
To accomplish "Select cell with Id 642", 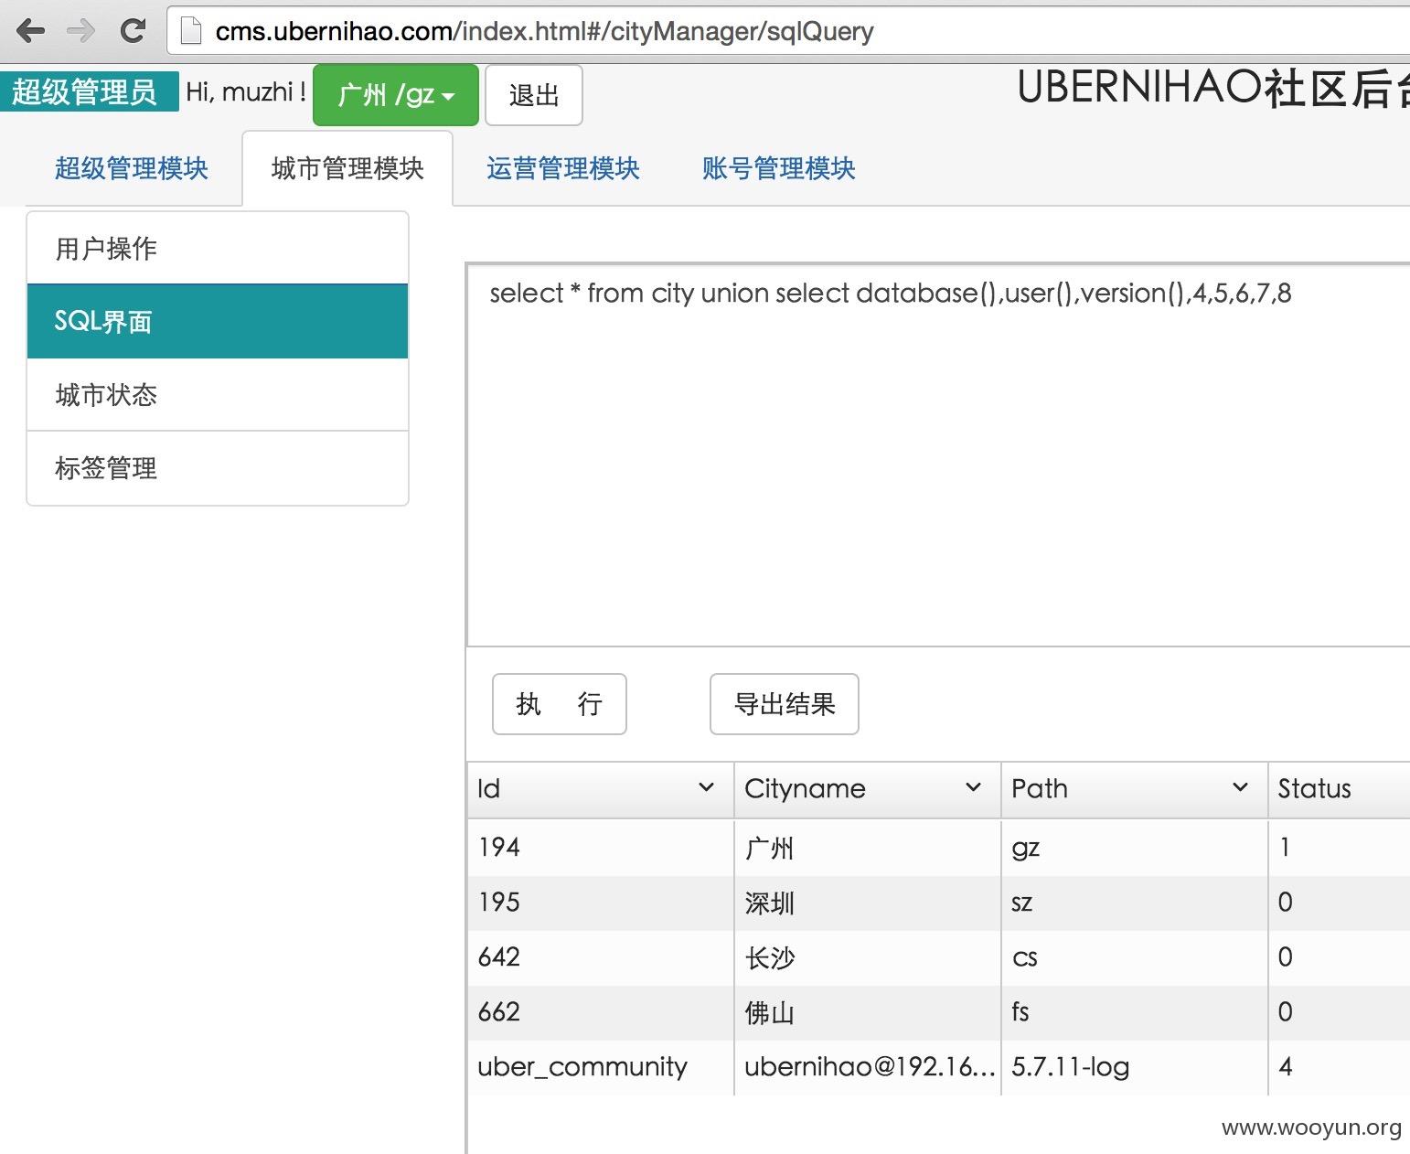I will pyautogui.click(x=601, y=957).
